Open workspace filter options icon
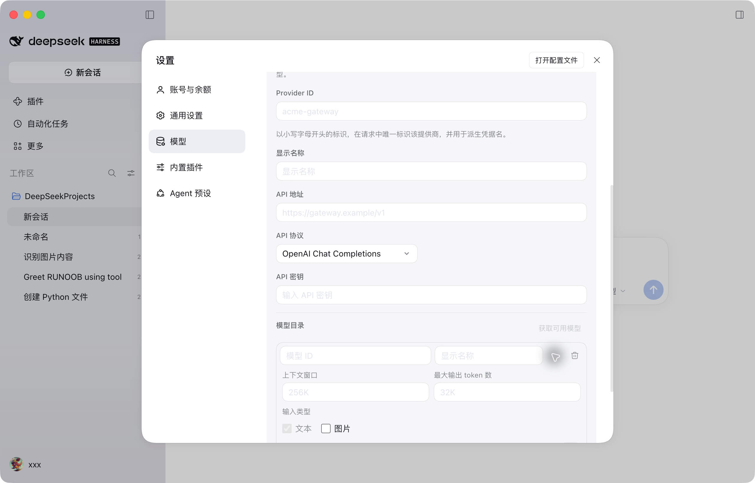This screenshot has height=483, width=755. (131, 173)
